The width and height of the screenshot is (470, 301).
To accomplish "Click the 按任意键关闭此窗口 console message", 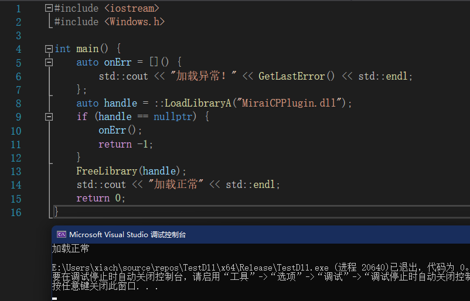I will [x=105, y=286].
